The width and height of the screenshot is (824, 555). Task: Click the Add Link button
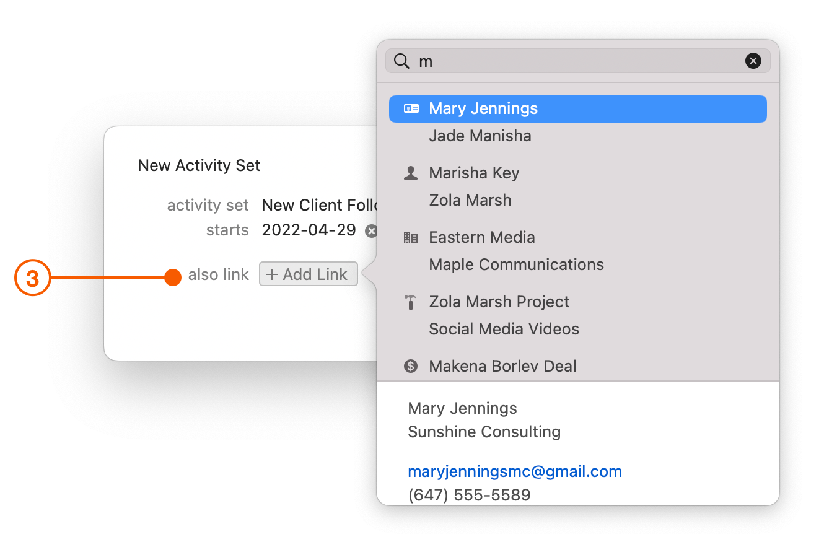308,274
